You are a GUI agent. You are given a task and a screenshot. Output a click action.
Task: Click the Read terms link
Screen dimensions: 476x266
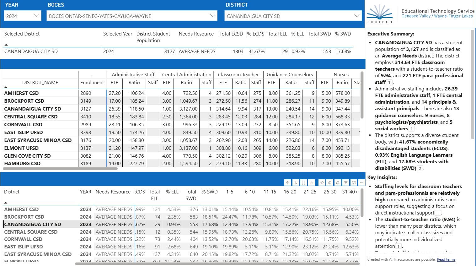pos(446,259)
